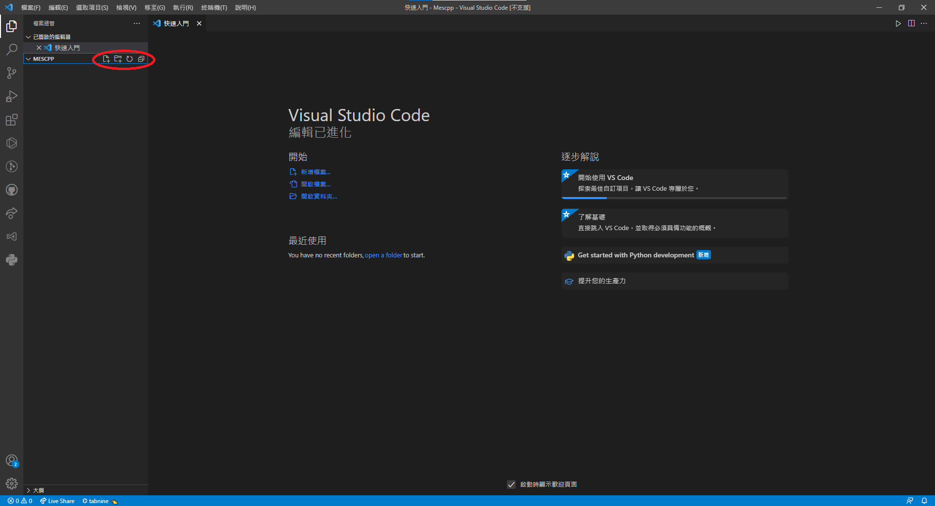Select the 快速入門 editor tab
Screen dimensions: 935x506
[x=176, y=23]
